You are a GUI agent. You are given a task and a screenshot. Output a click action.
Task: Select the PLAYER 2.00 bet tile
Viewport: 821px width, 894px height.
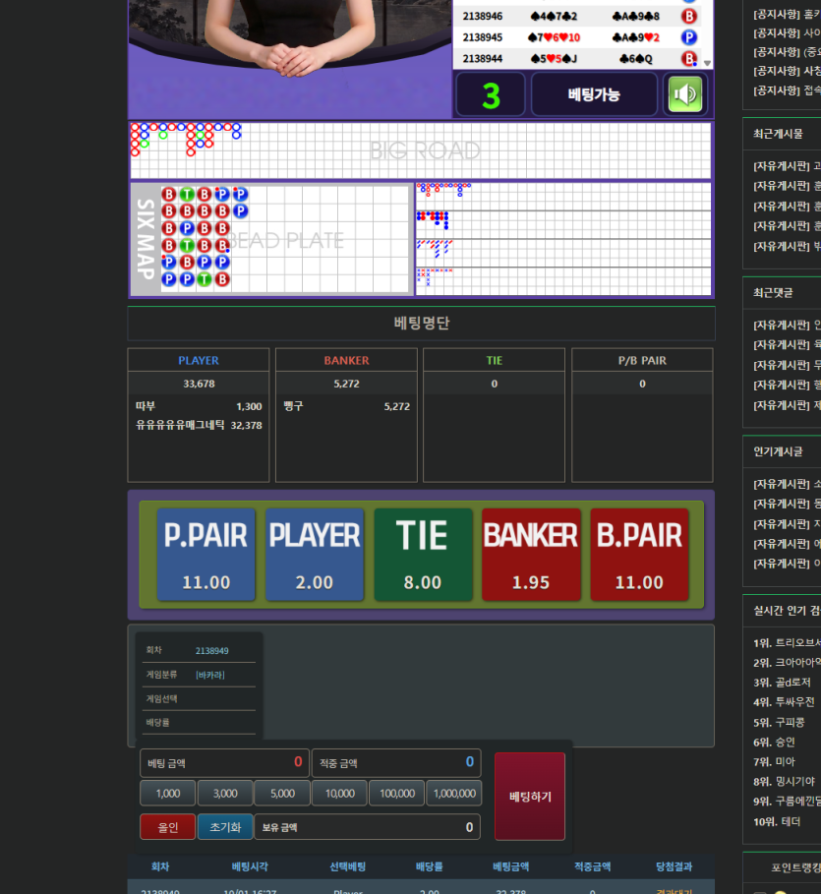coord(315,554)
